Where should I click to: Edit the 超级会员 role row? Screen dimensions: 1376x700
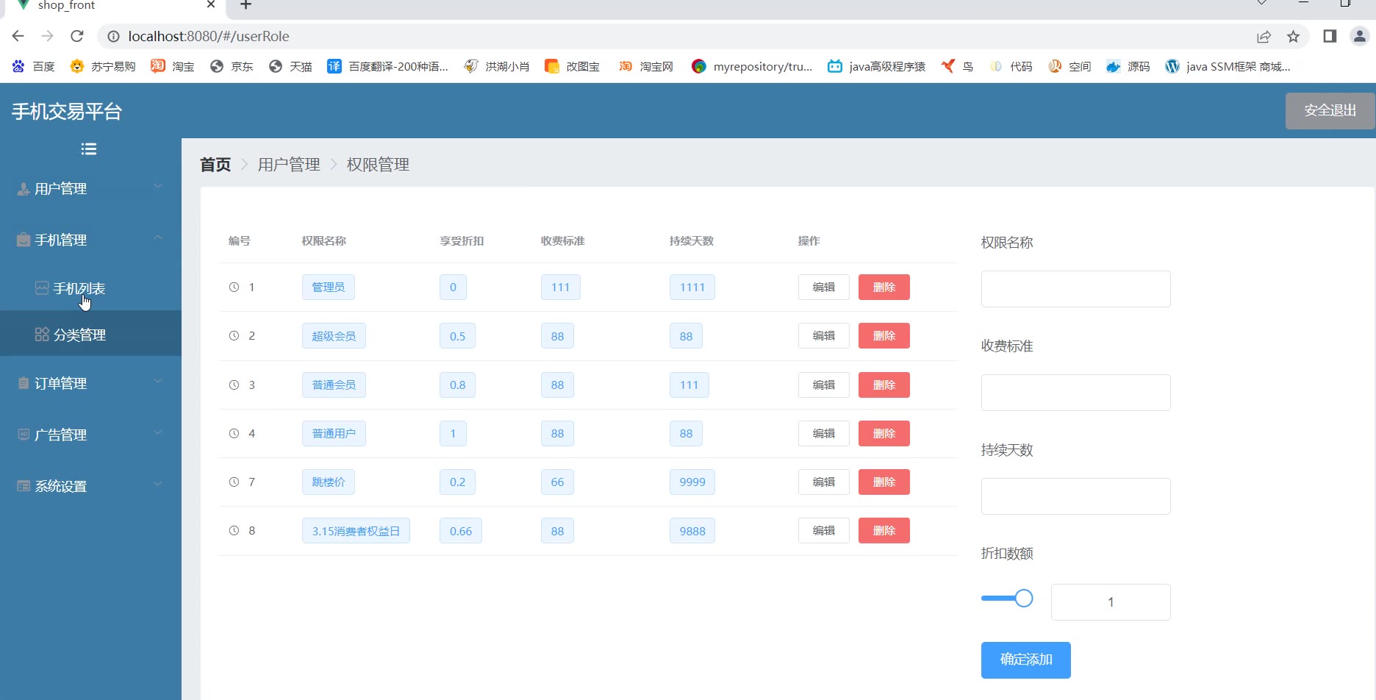[x=824, y=336]
